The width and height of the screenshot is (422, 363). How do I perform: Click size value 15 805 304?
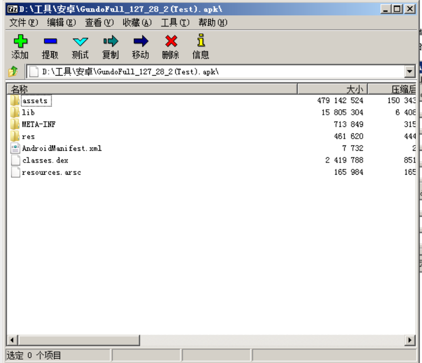(342, 112)
